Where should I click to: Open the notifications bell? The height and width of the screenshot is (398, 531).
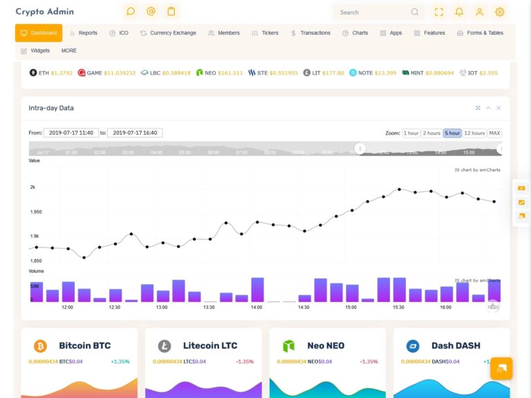click(459, 12)
